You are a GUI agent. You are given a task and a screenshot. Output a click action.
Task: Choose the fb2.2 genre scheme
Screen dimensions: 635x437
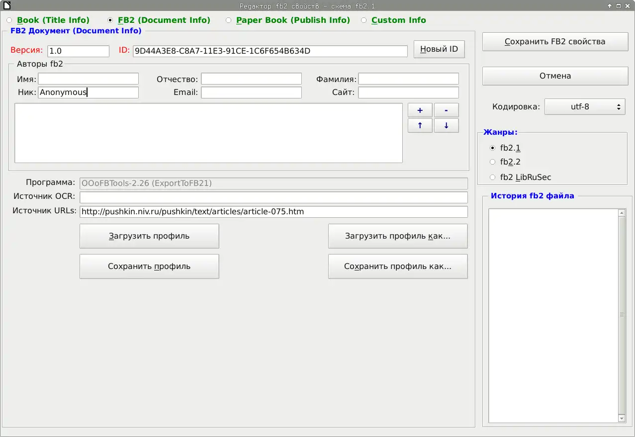(505, 162)
